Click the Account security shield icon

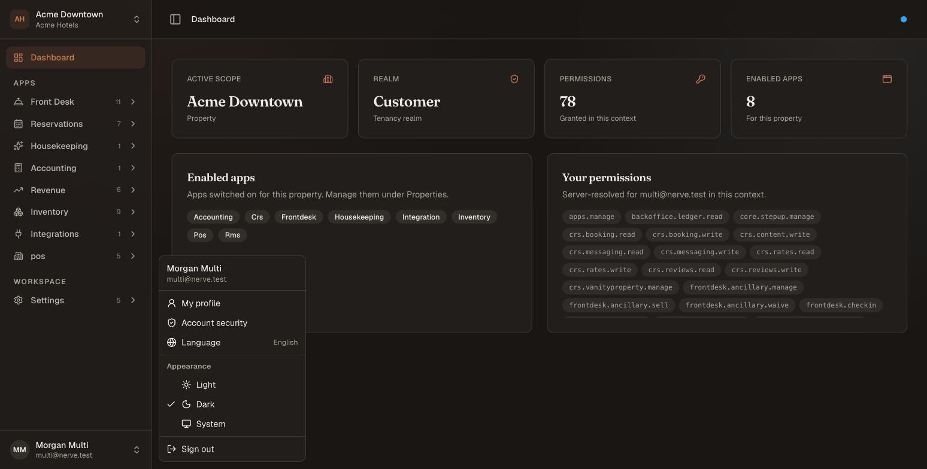point(172,323)
